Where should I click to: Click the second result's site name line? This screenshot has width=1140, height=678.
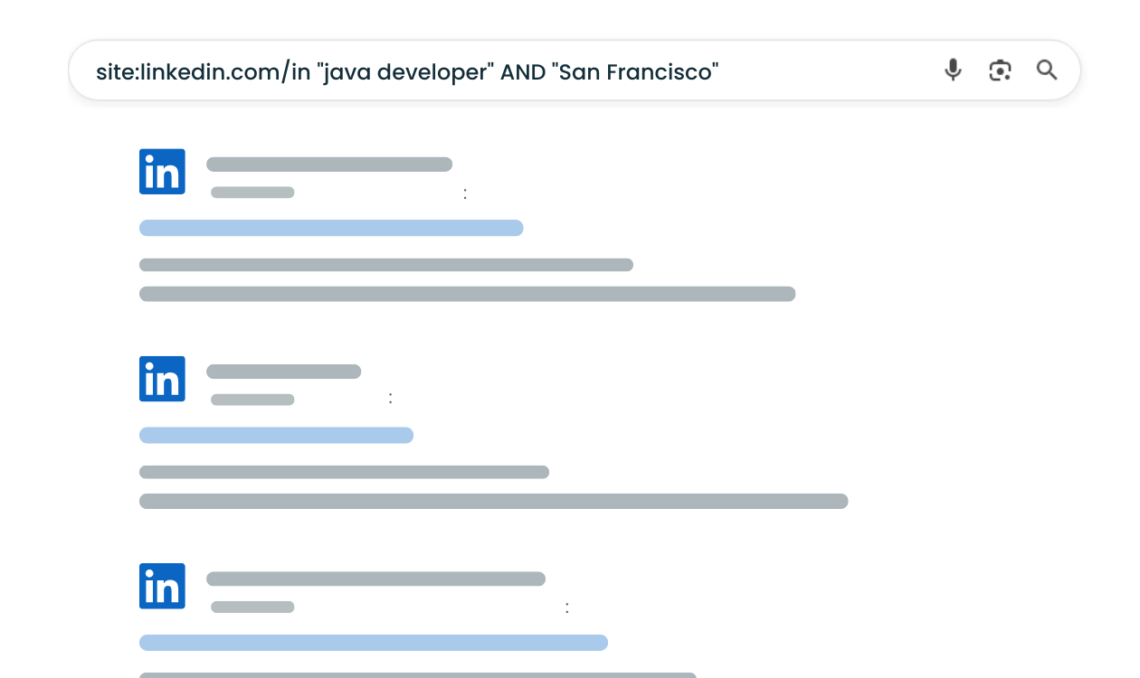[283, 372]
